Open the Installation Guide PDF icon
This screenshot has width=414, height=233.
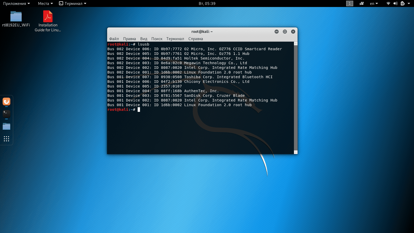coord(48,17)
